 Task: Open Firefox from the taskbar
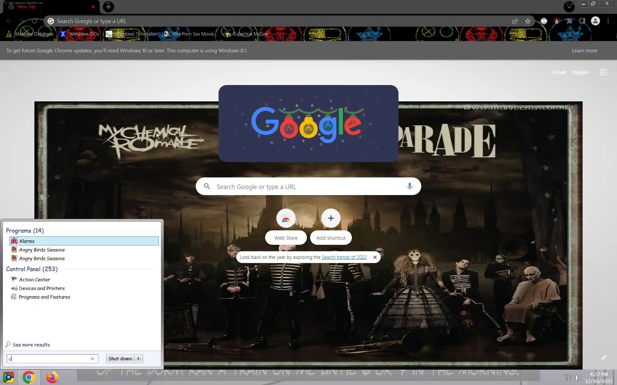click(52, 377)
